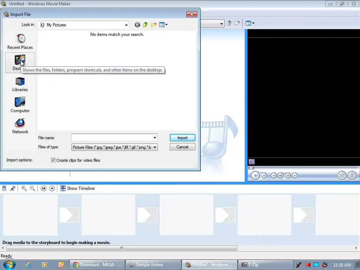
Task: Open the Files of type dropdown
Action: tap(114, 147)
